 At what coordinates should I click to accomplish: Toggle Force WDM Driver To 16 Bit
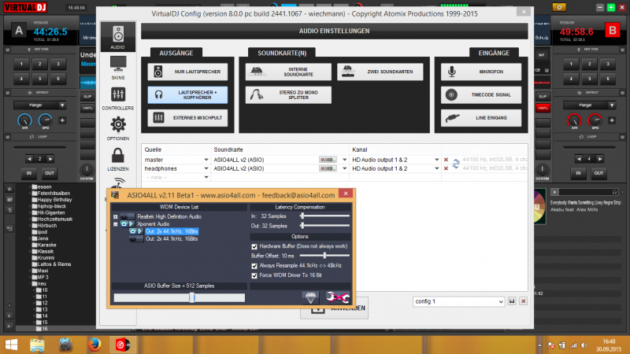click(x=254, y=276)
